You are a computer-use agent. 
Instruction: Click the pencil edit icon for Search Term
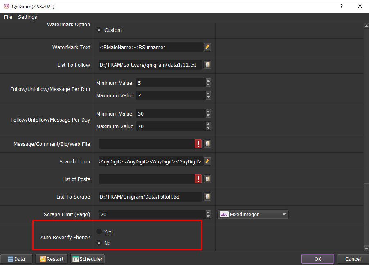(x=207, y=161)
